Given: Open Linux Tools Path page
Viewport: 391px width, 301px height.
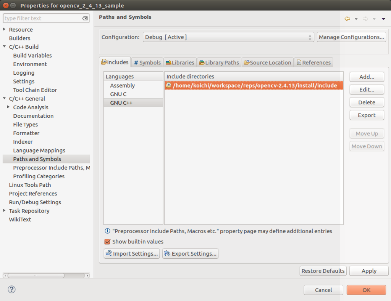Looking at the screenshot, I should pyautogui.click(x=30, y=185).
